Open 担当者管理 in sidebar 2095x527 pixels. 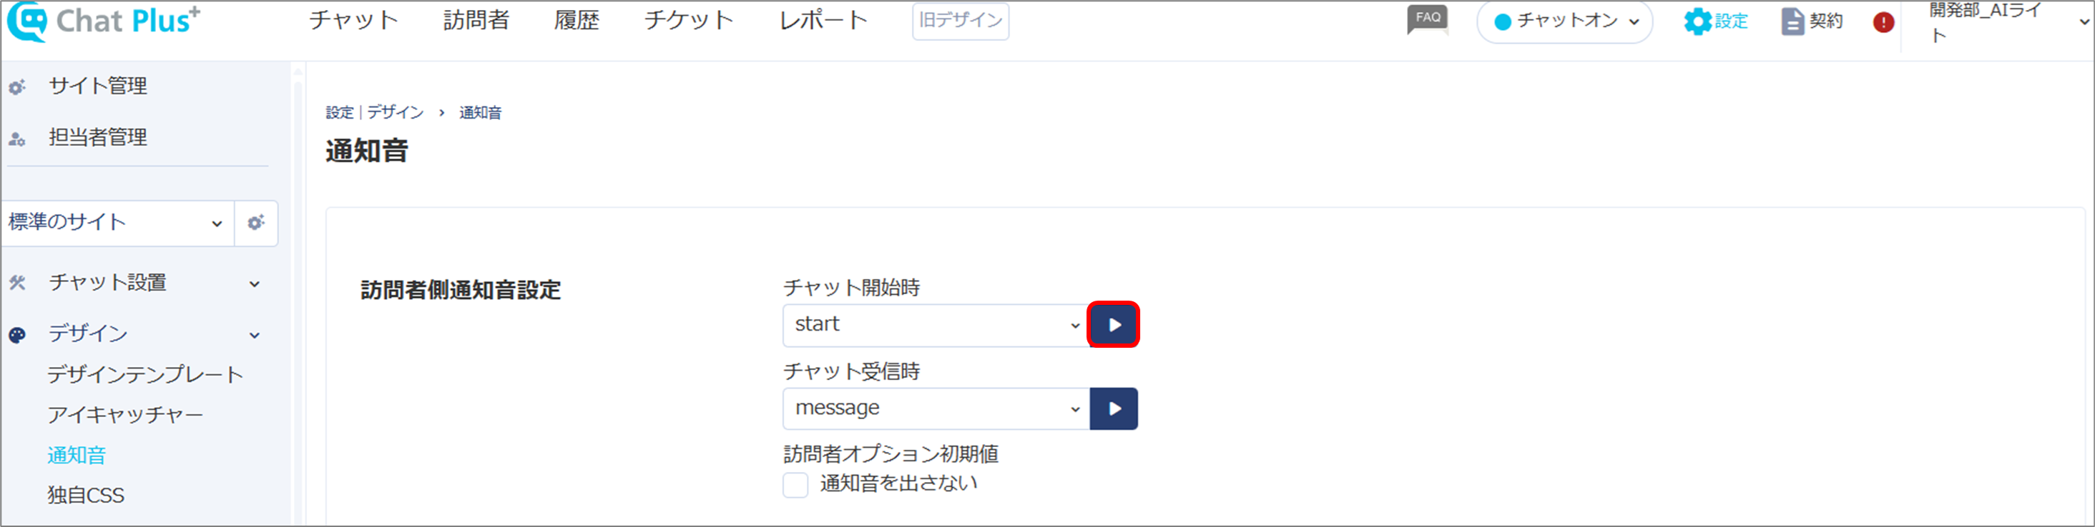tap(99, 138)
